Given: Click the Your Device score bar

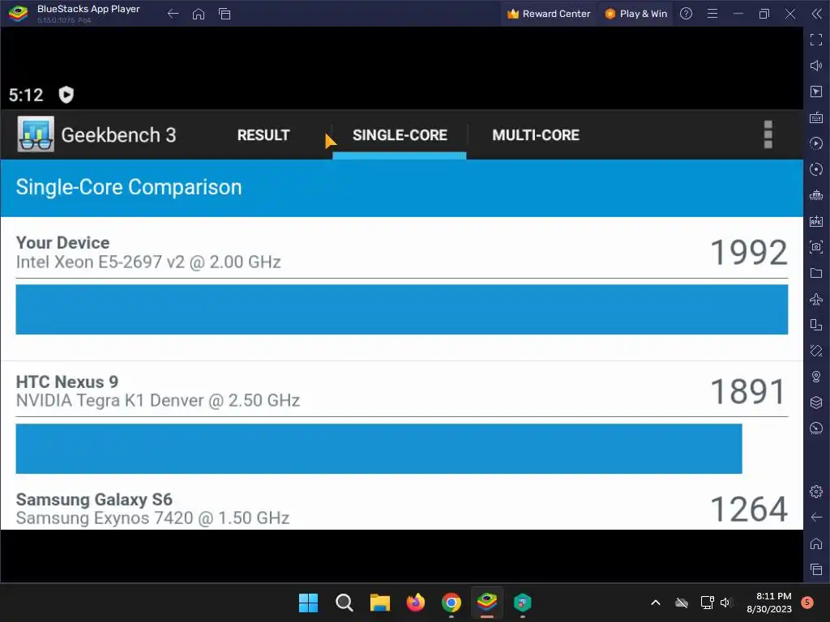Looking at the screenshot, I should pyautogui.click(x=402, y=309).
